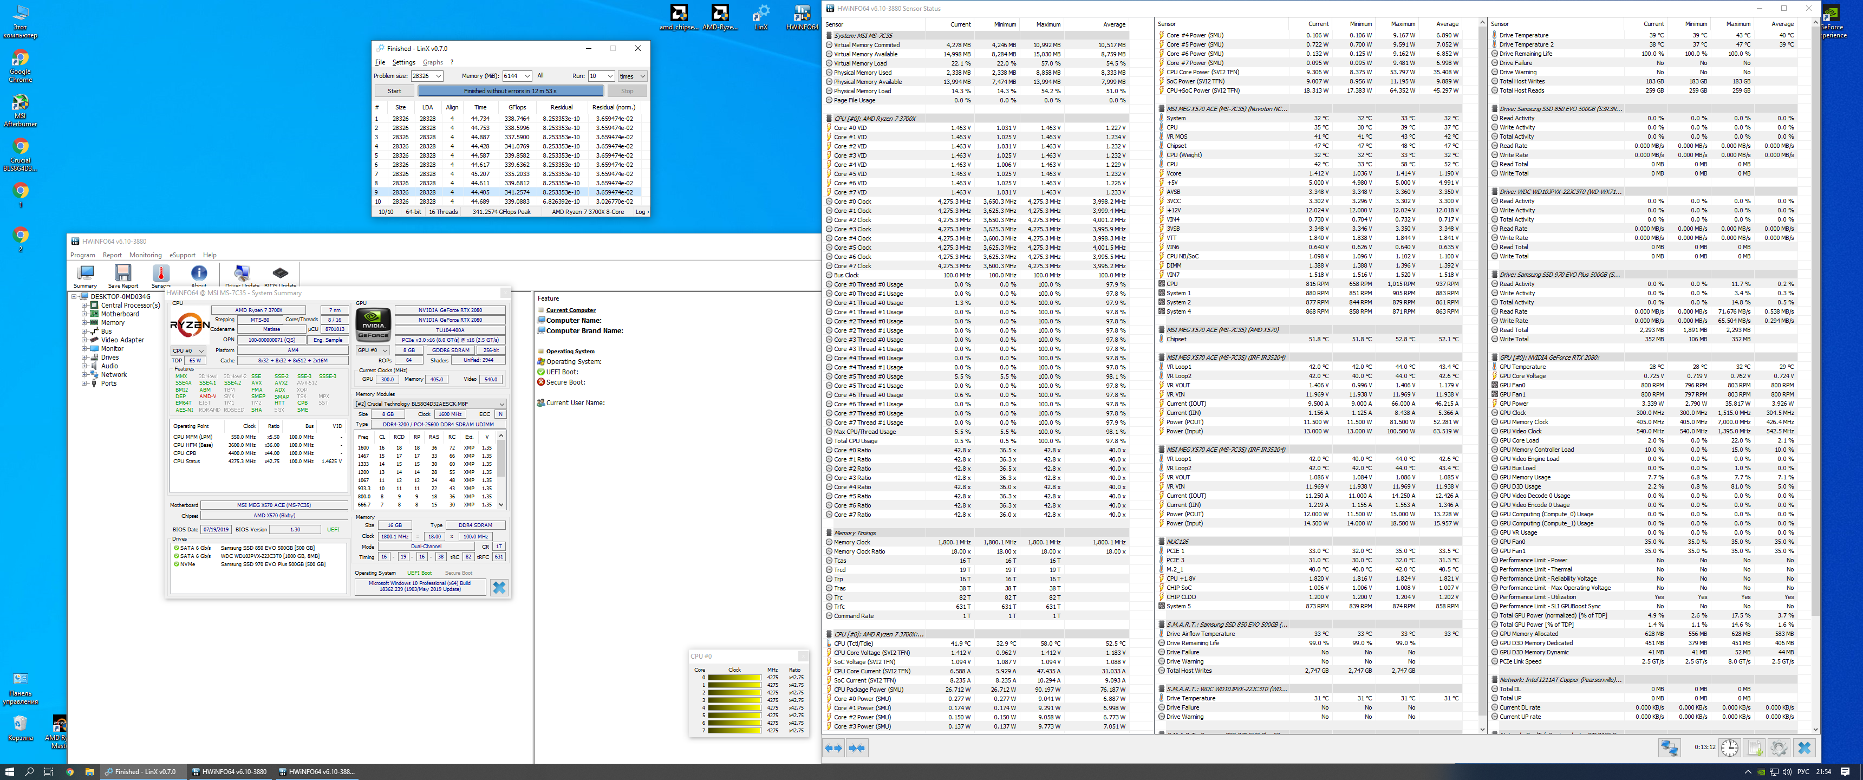Click the network remote monitoring icon
1863x780 pixels.
pos(1669,747)
